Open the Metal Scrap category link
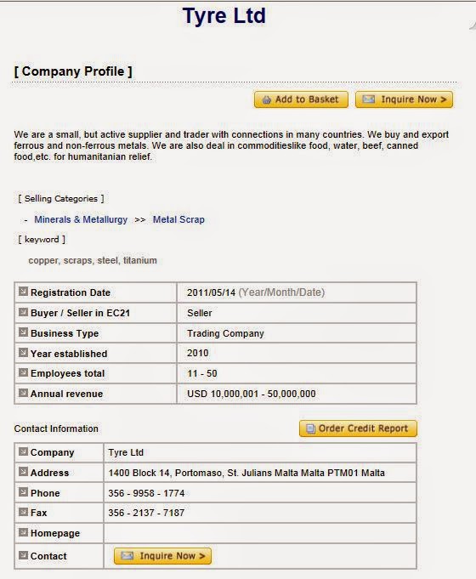The width and height of the screenshot is (476, 579). coord(178,219)
